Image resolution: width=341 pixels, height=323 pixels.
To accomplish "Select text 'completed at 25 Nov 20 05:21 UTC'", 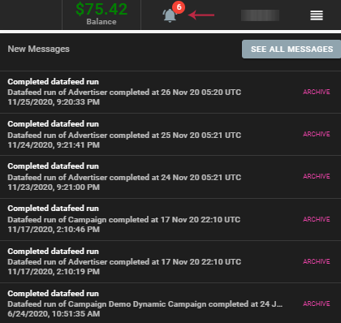I will pyautogui.click(x=175, y=135).
